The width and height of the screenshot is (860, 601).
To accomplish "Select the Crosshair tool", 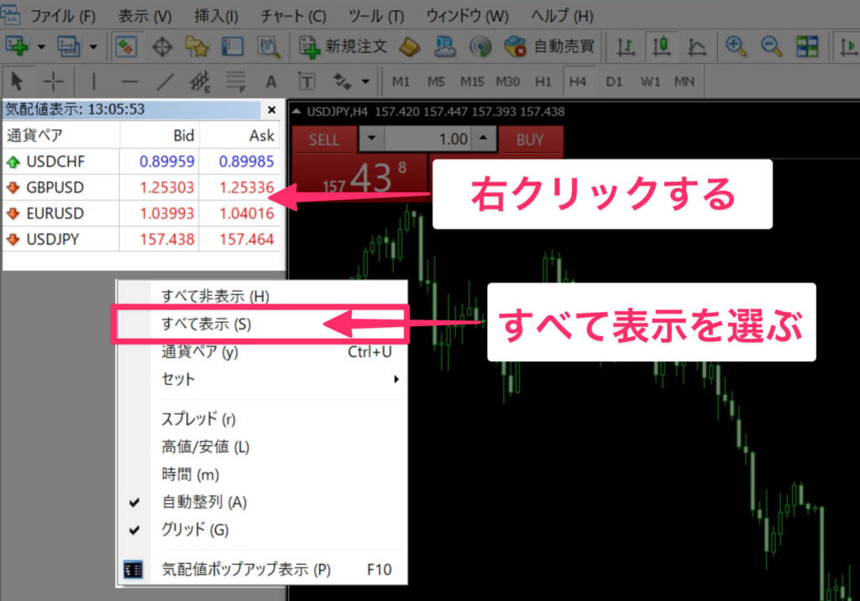I will (x=52, y=81).
